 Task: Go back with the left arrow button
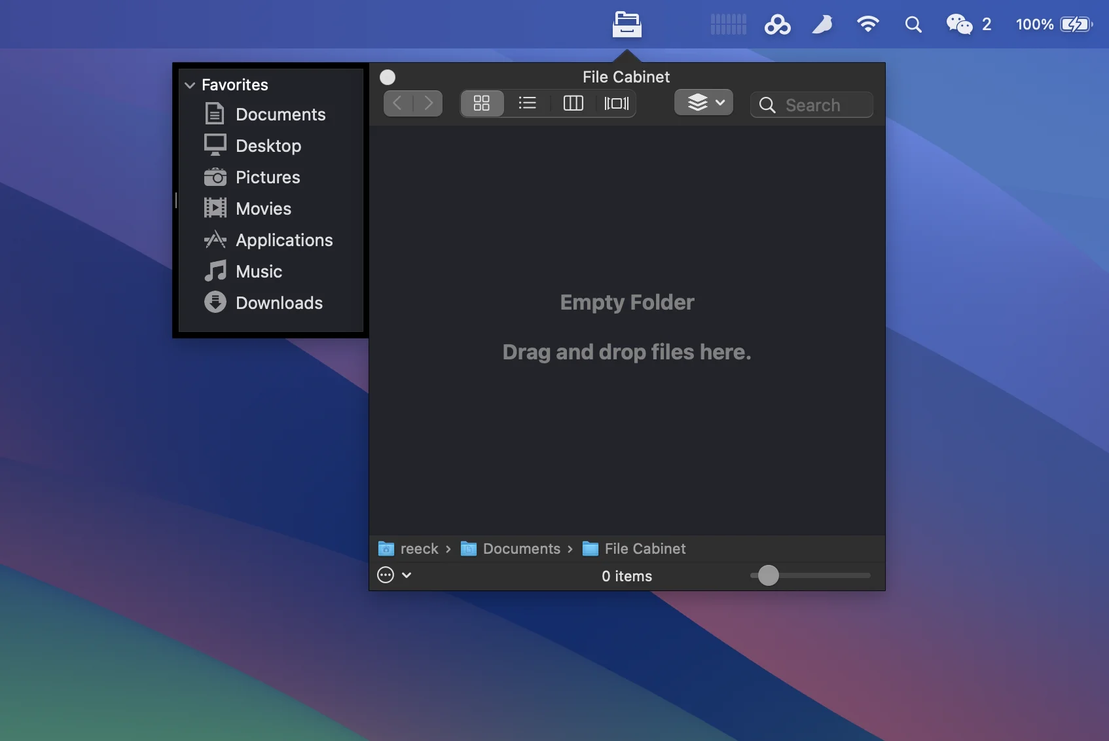coord(398,103)
